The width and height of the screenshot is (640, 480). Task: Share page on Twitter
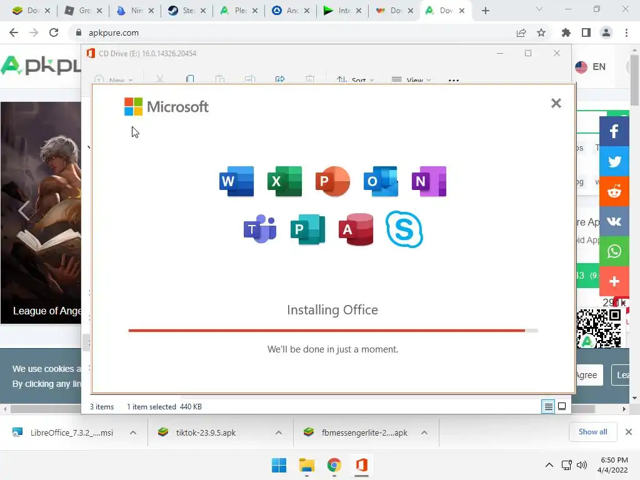(614, 162)
